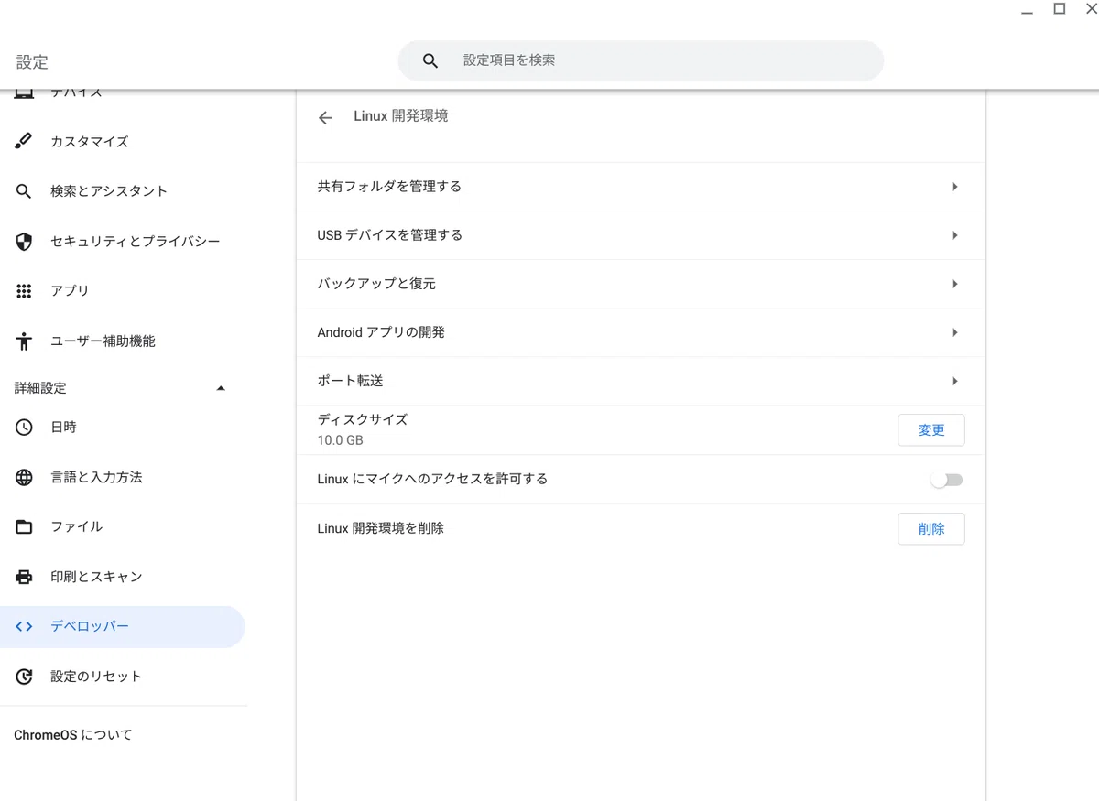Click the clock icon beside 日時
The height and width of the screenshot is (801, 1099).
(x=24, y=428)
